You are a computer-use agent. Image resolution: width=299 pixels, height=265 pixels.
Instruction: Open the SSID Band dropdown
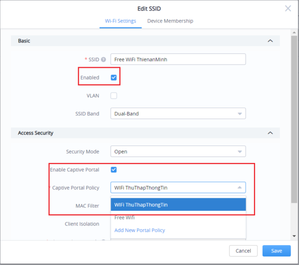[178, 114]
